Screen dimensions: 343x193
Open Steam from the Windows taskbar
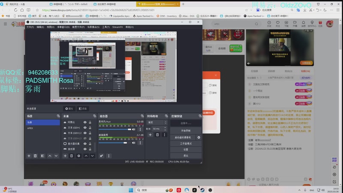click(x=202, y=190)
